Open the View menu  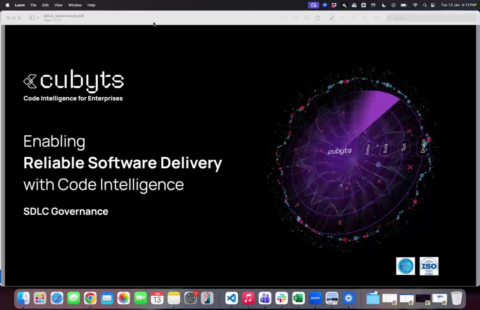[x=58, y=5]
